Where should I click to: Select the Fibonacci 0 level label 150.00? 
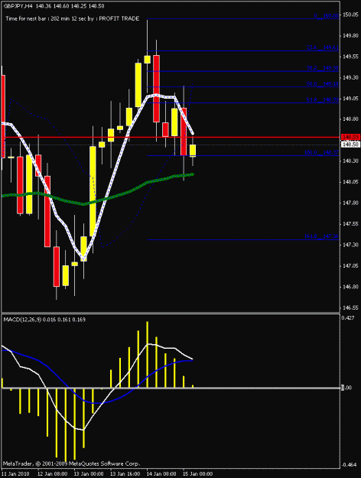(327, 16)
